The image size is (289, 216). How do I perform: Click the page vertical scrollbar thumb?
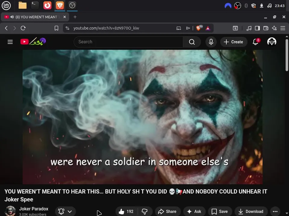click(287, 55)
